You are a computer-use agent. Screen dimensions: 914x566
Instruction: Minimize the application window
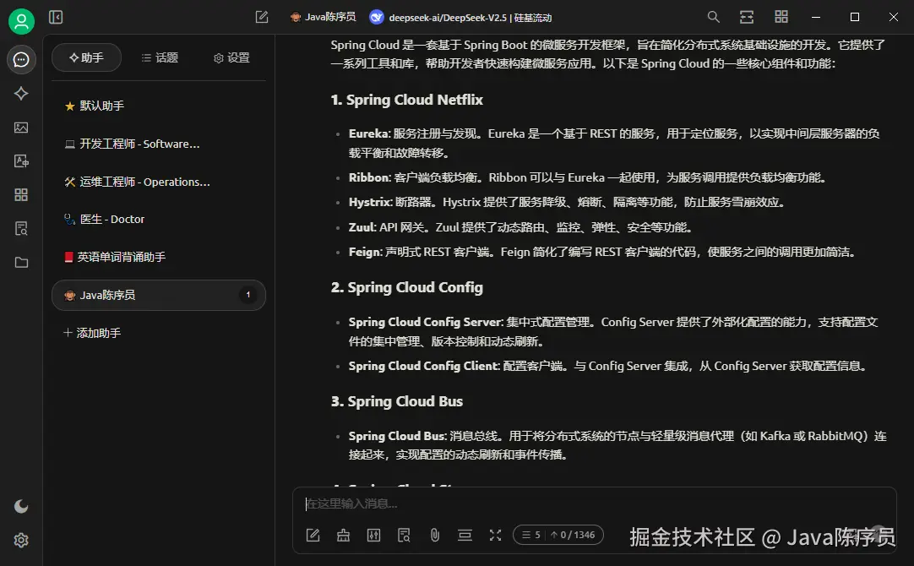(816, 17)
